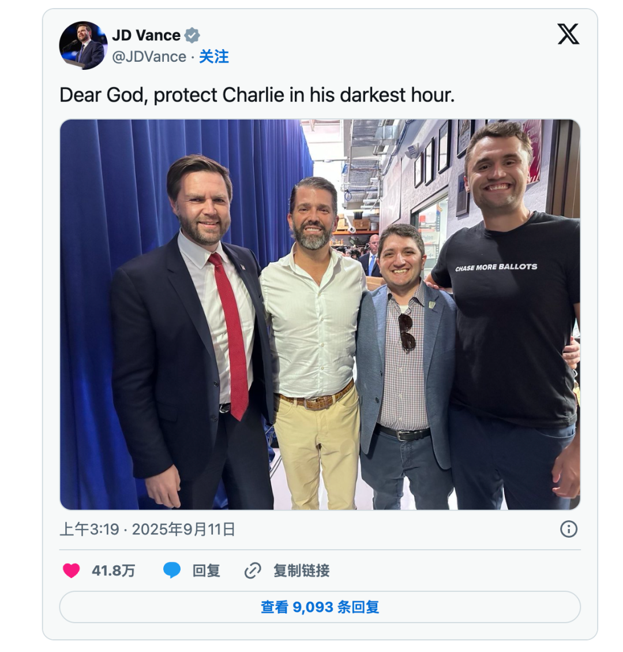Click the blue verified badge

pos(192,35)
